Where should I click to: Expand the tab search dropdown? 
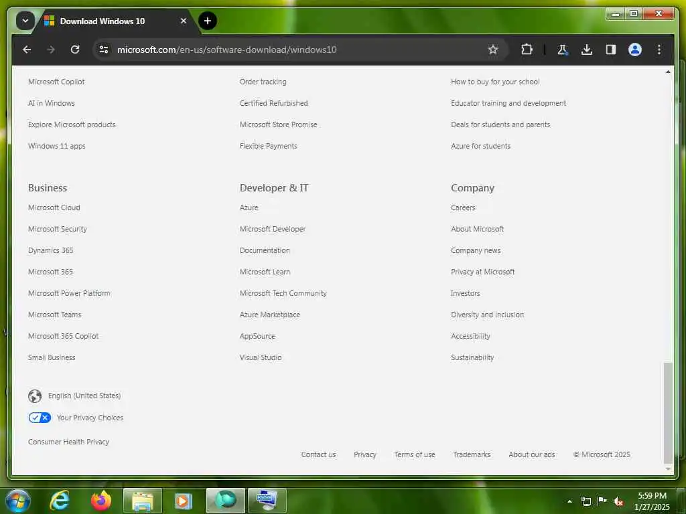pos(25,21)
